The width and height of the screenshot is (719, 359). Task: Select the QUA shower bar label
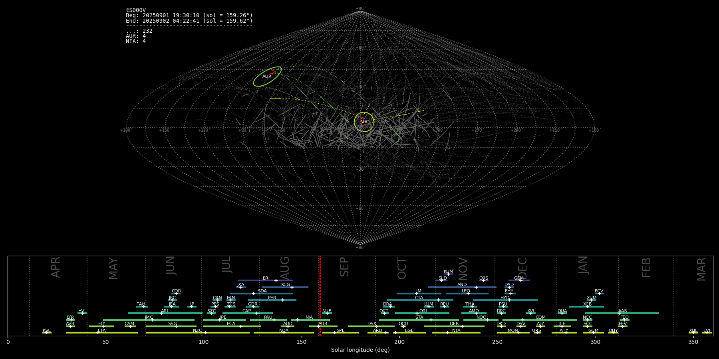pyautogui.click(x=562, y=311)
